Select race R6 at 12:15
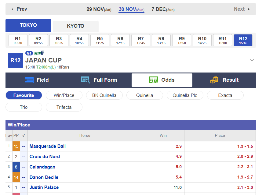 (x=120, y=40)
